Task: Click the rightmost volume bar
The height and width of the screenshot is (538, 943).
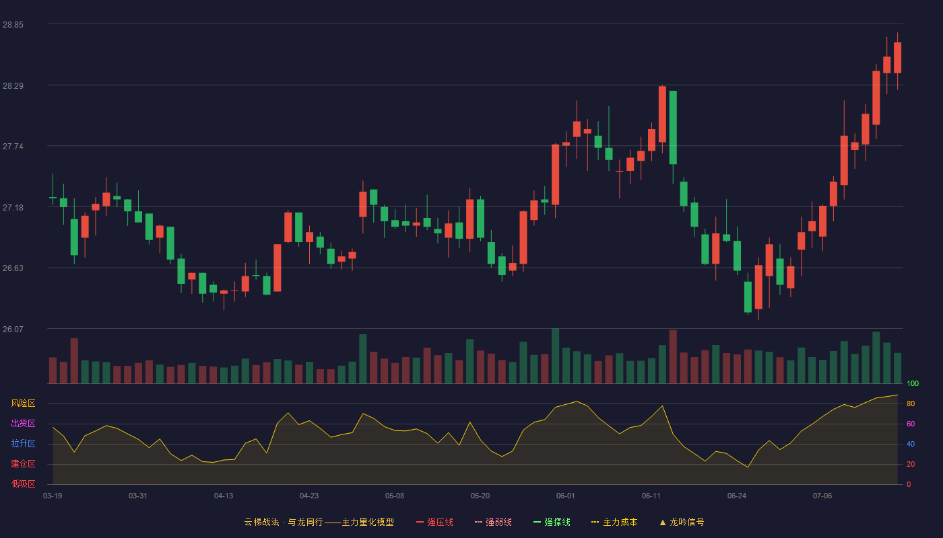Action: pos(897,369)
